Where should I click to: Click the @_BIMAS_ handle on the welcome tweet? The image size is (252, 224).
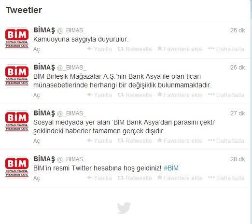click(x=72, y=159)
